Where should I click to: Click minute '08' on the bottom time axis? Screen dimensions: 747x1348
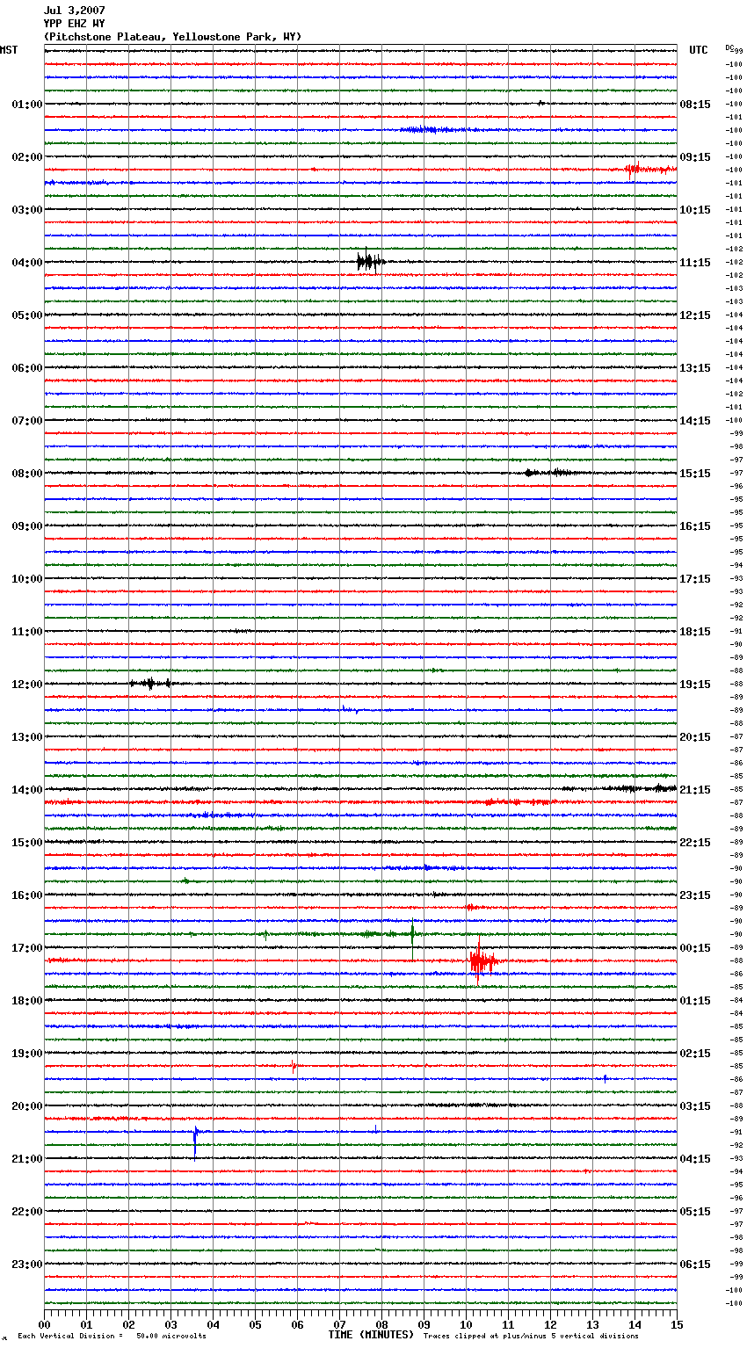point(381,1324)
